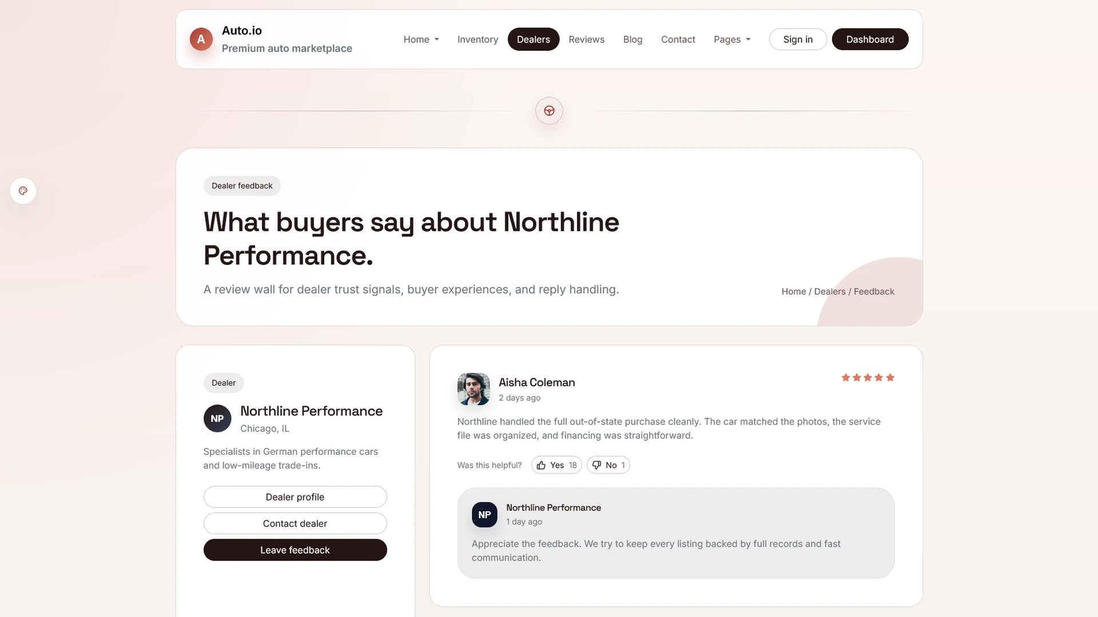Click the Leave feedback button
Screen dimensions: 1098x617
coord(295,550)
